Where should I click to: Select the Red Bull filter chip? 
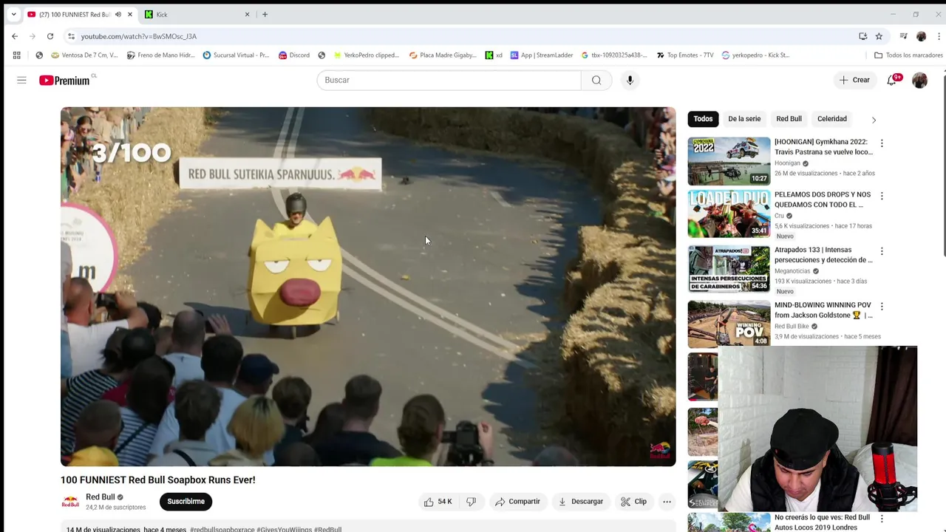tap(789, 119)
